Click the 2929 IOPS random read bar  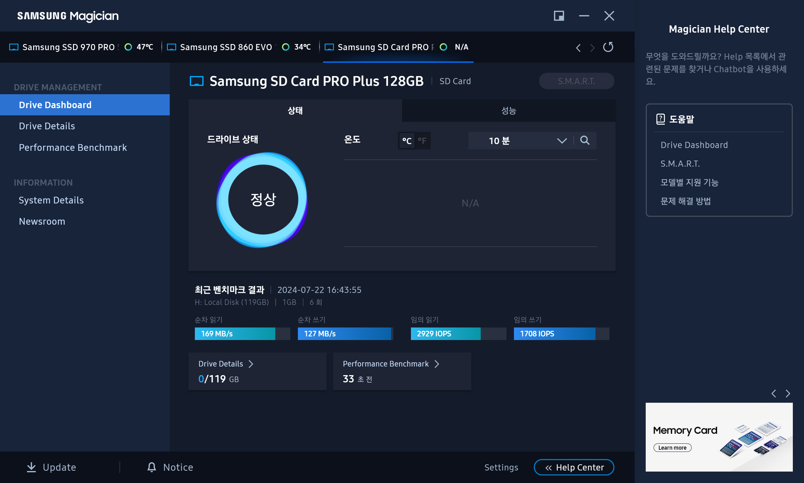coord(458,334)
